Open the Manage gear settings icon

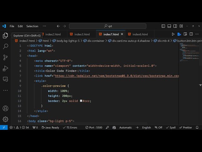(x=5, y=119)
